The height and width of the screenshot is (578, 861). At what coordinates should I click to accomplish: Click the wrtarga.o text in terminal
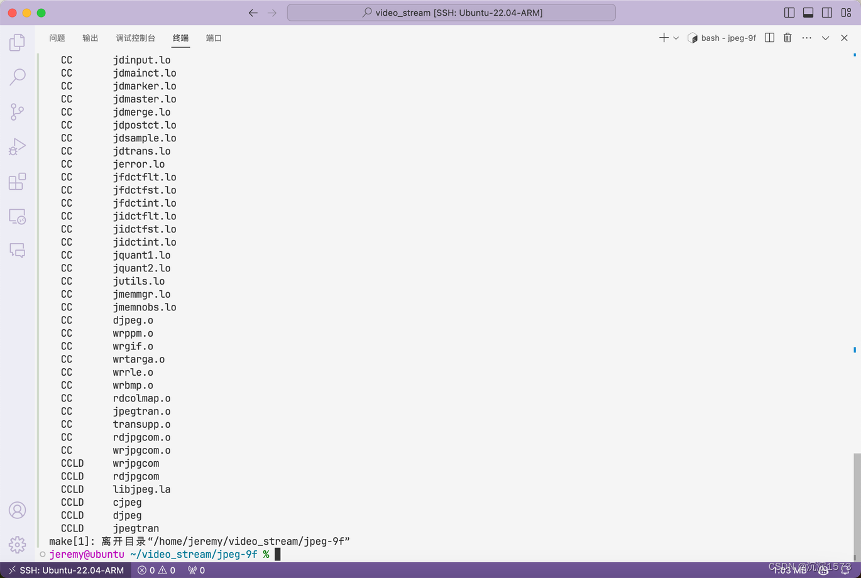(x=139, y=359)
